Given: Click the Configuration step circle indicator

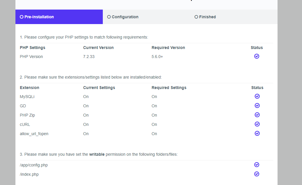Looking at the screenshot, I should tap(109, 17).
